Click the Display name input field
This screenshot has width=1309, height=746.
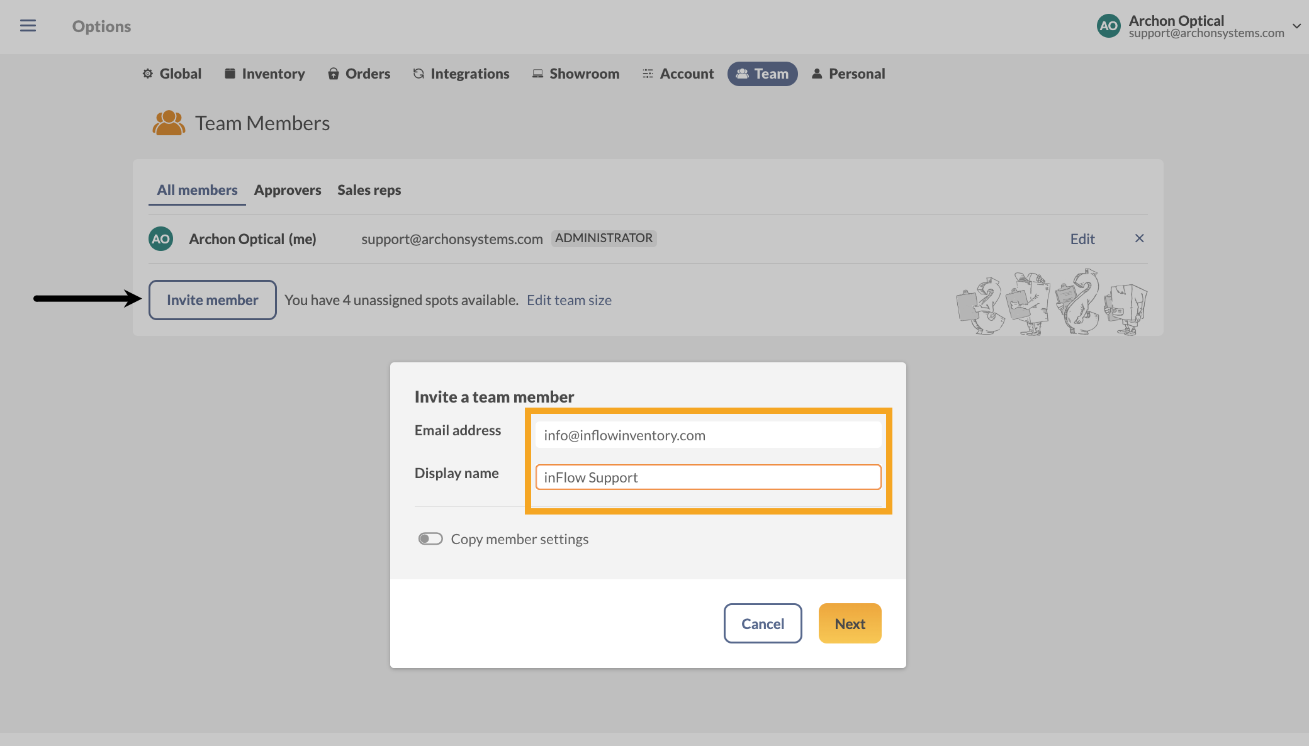coord(708,477)
